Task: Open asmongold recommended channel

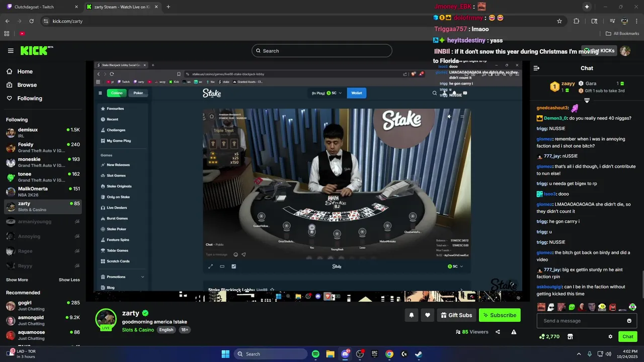Action: pyautogui.click(x=42, y=320)
